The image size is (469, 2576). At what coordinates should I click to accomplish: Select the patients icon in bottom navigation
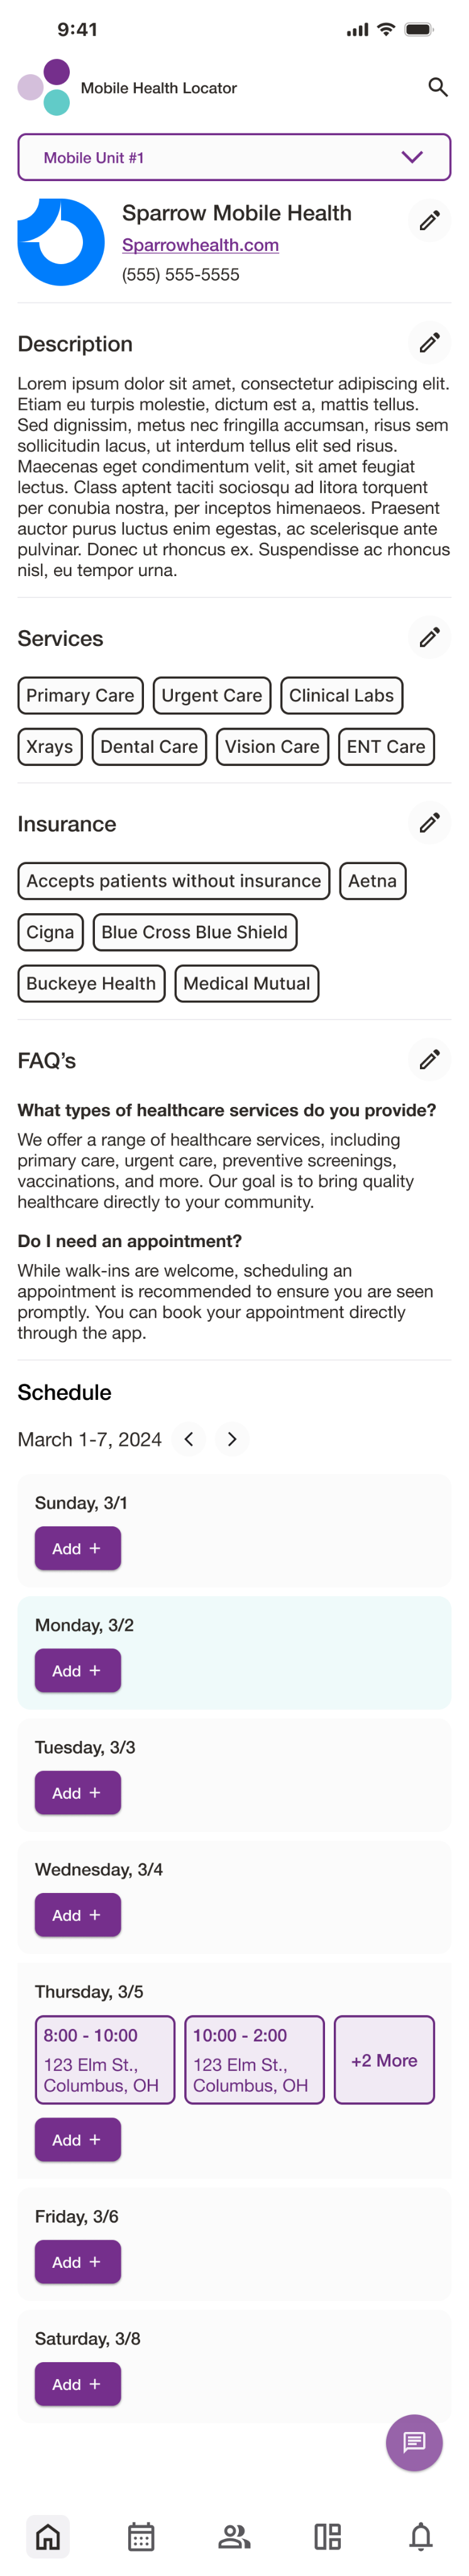234,2536
